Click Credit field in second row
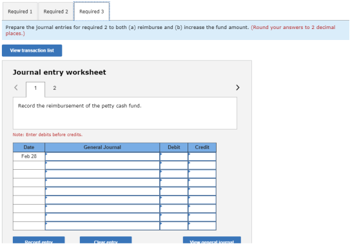 [x=202, y=165]
